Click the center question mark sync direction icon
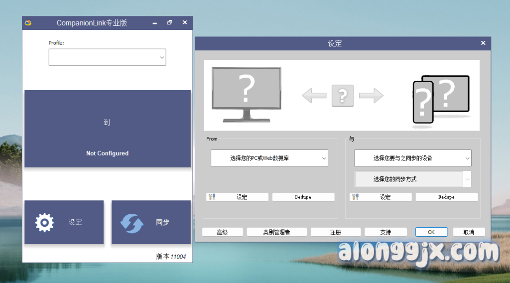The width and height of the screenshot is (510, 283). pos(342,95)
